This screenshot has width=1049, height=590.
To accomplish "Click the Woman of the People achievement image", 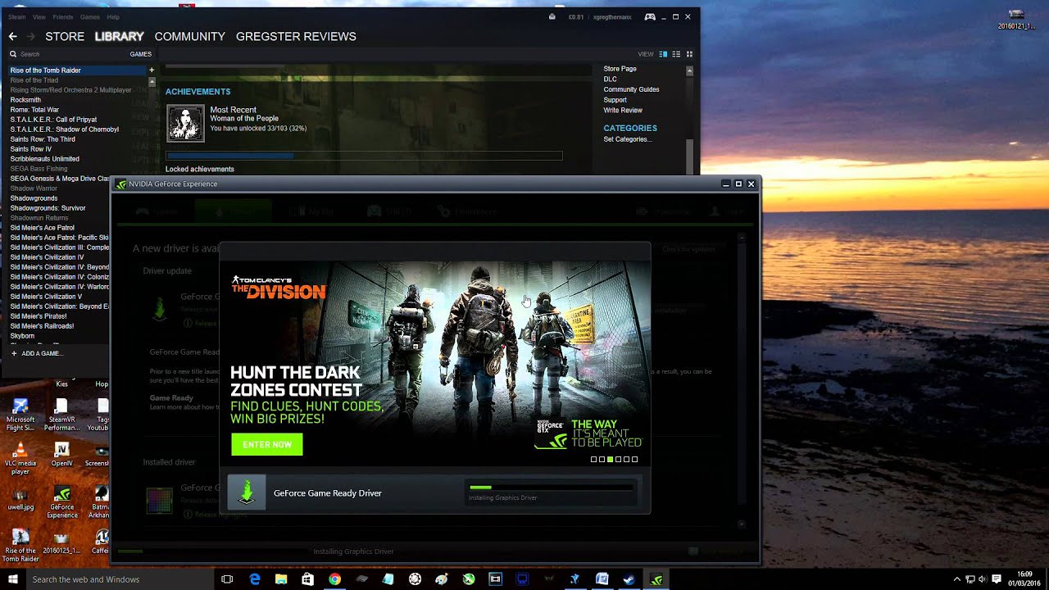I will (x=185, y=123).
